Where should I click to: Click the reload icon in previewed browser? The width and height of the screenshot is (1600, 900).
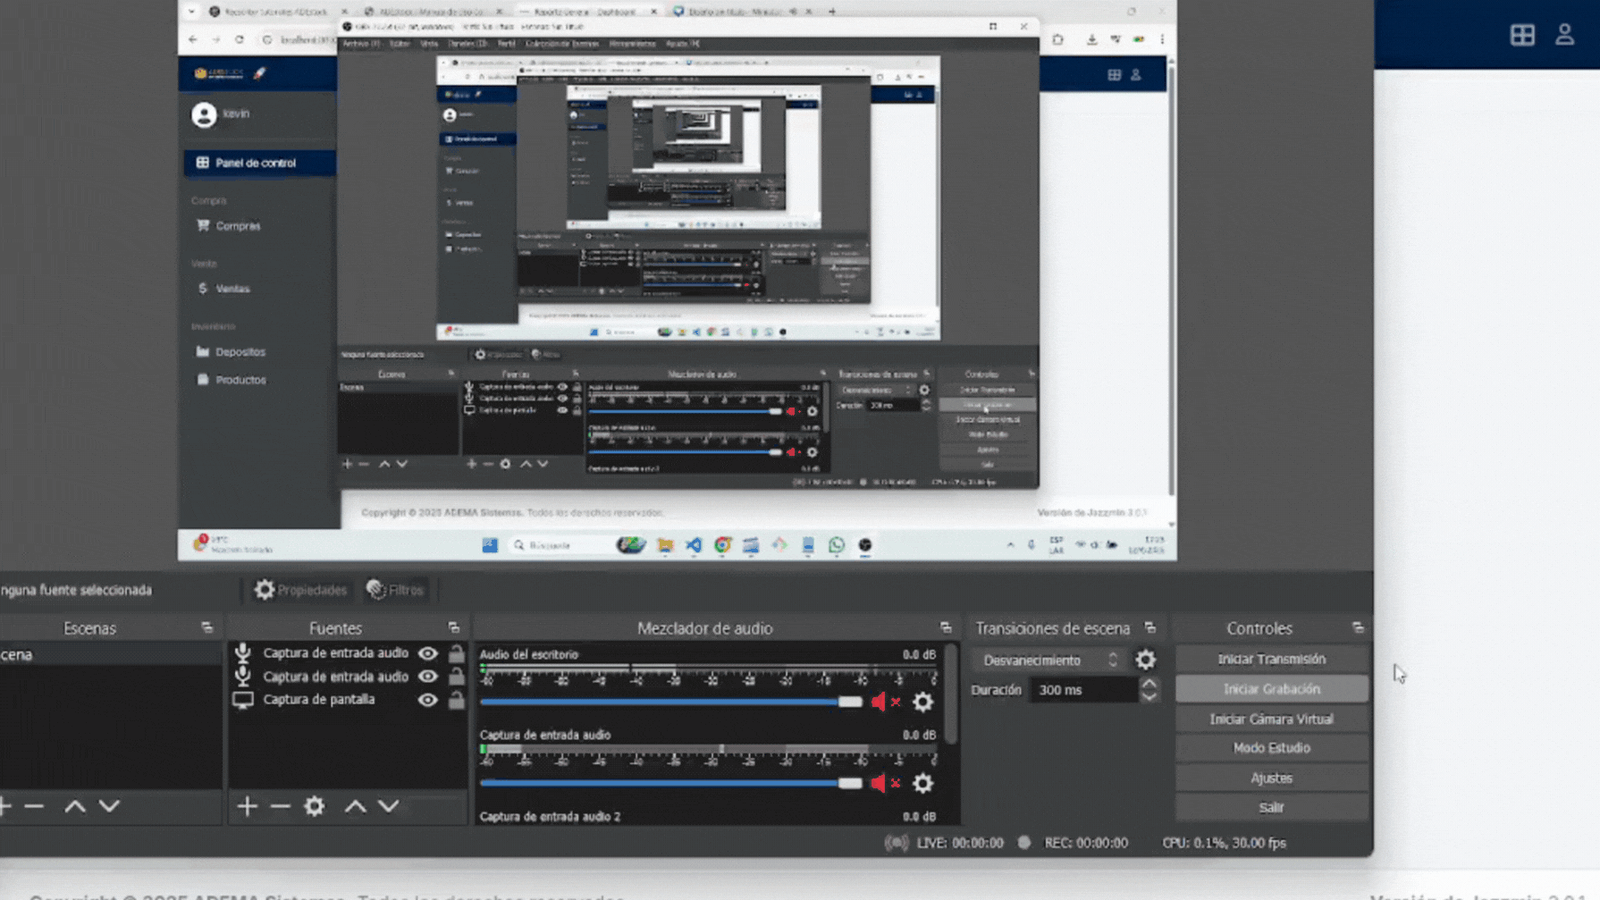coord(239,39)
